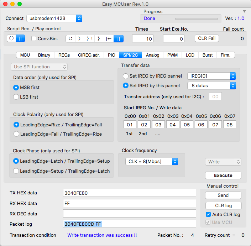Switch to the PIO tab

tap(111, 55)
